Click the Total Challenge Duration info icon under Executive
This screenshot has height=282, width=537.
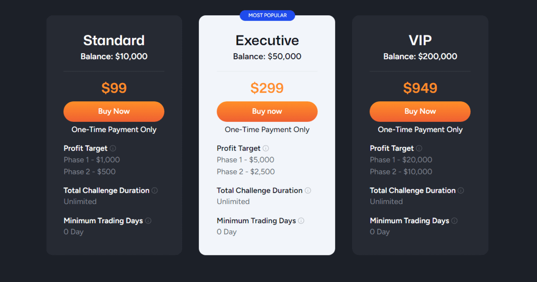(x=308, y=190)
